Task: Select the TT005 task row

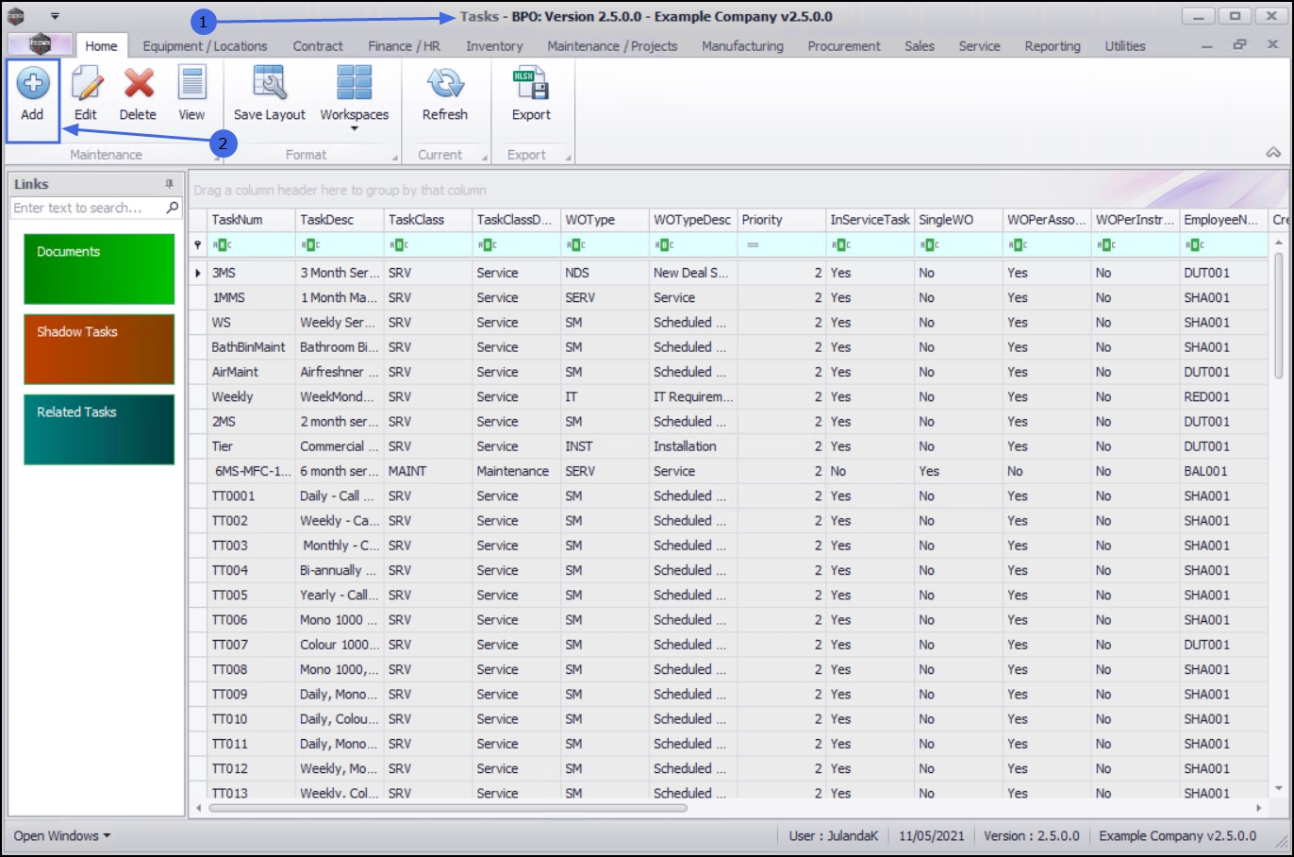Action: tap(230, 596)
